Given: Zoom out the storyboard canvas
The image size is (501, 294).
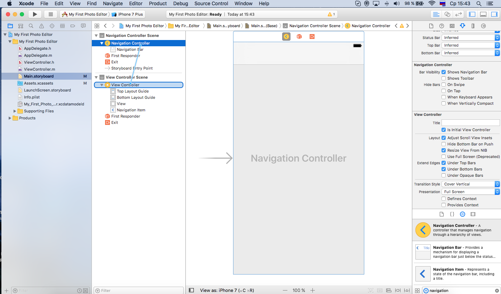Looking at the screenshot, I should tap(285, 290).
